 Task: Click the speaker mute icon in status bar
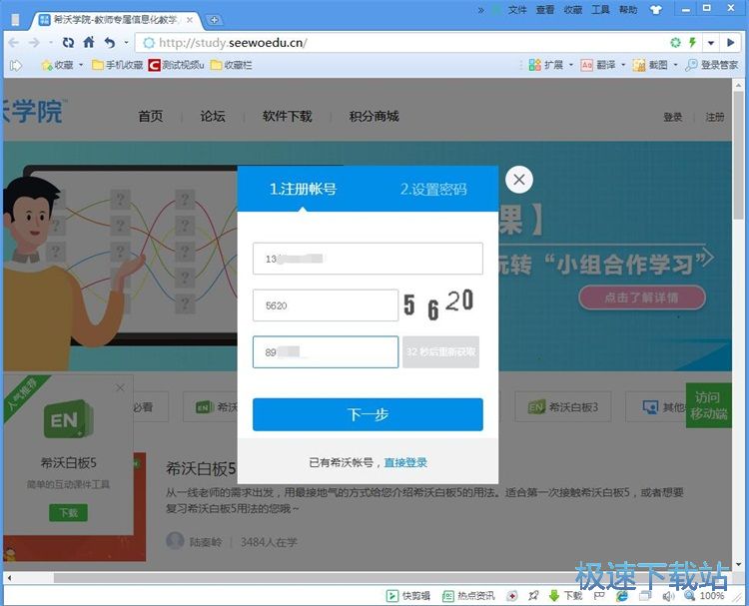coord(668,596)
